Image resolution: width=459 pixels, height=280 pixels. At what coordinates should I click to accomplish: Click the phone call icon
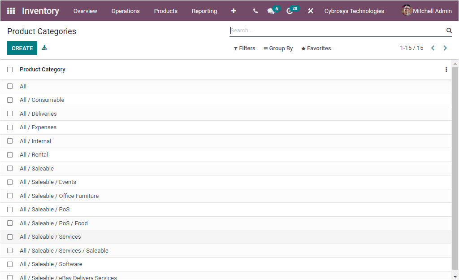pos(255,11)
